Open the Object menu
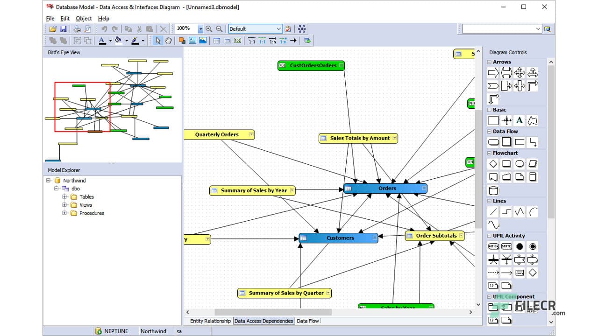 point(83,18)
